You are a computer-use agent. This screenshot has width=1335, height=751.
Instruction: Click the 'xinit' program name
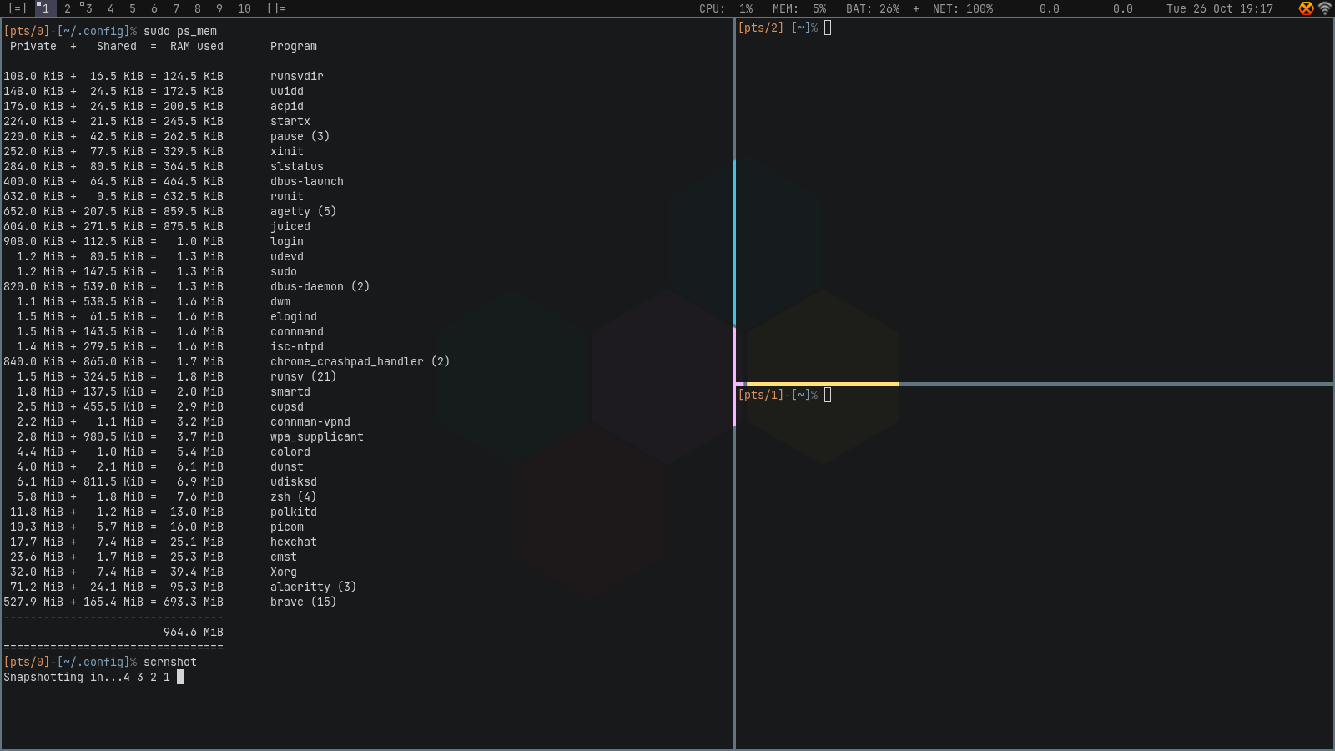pos(287,152)
